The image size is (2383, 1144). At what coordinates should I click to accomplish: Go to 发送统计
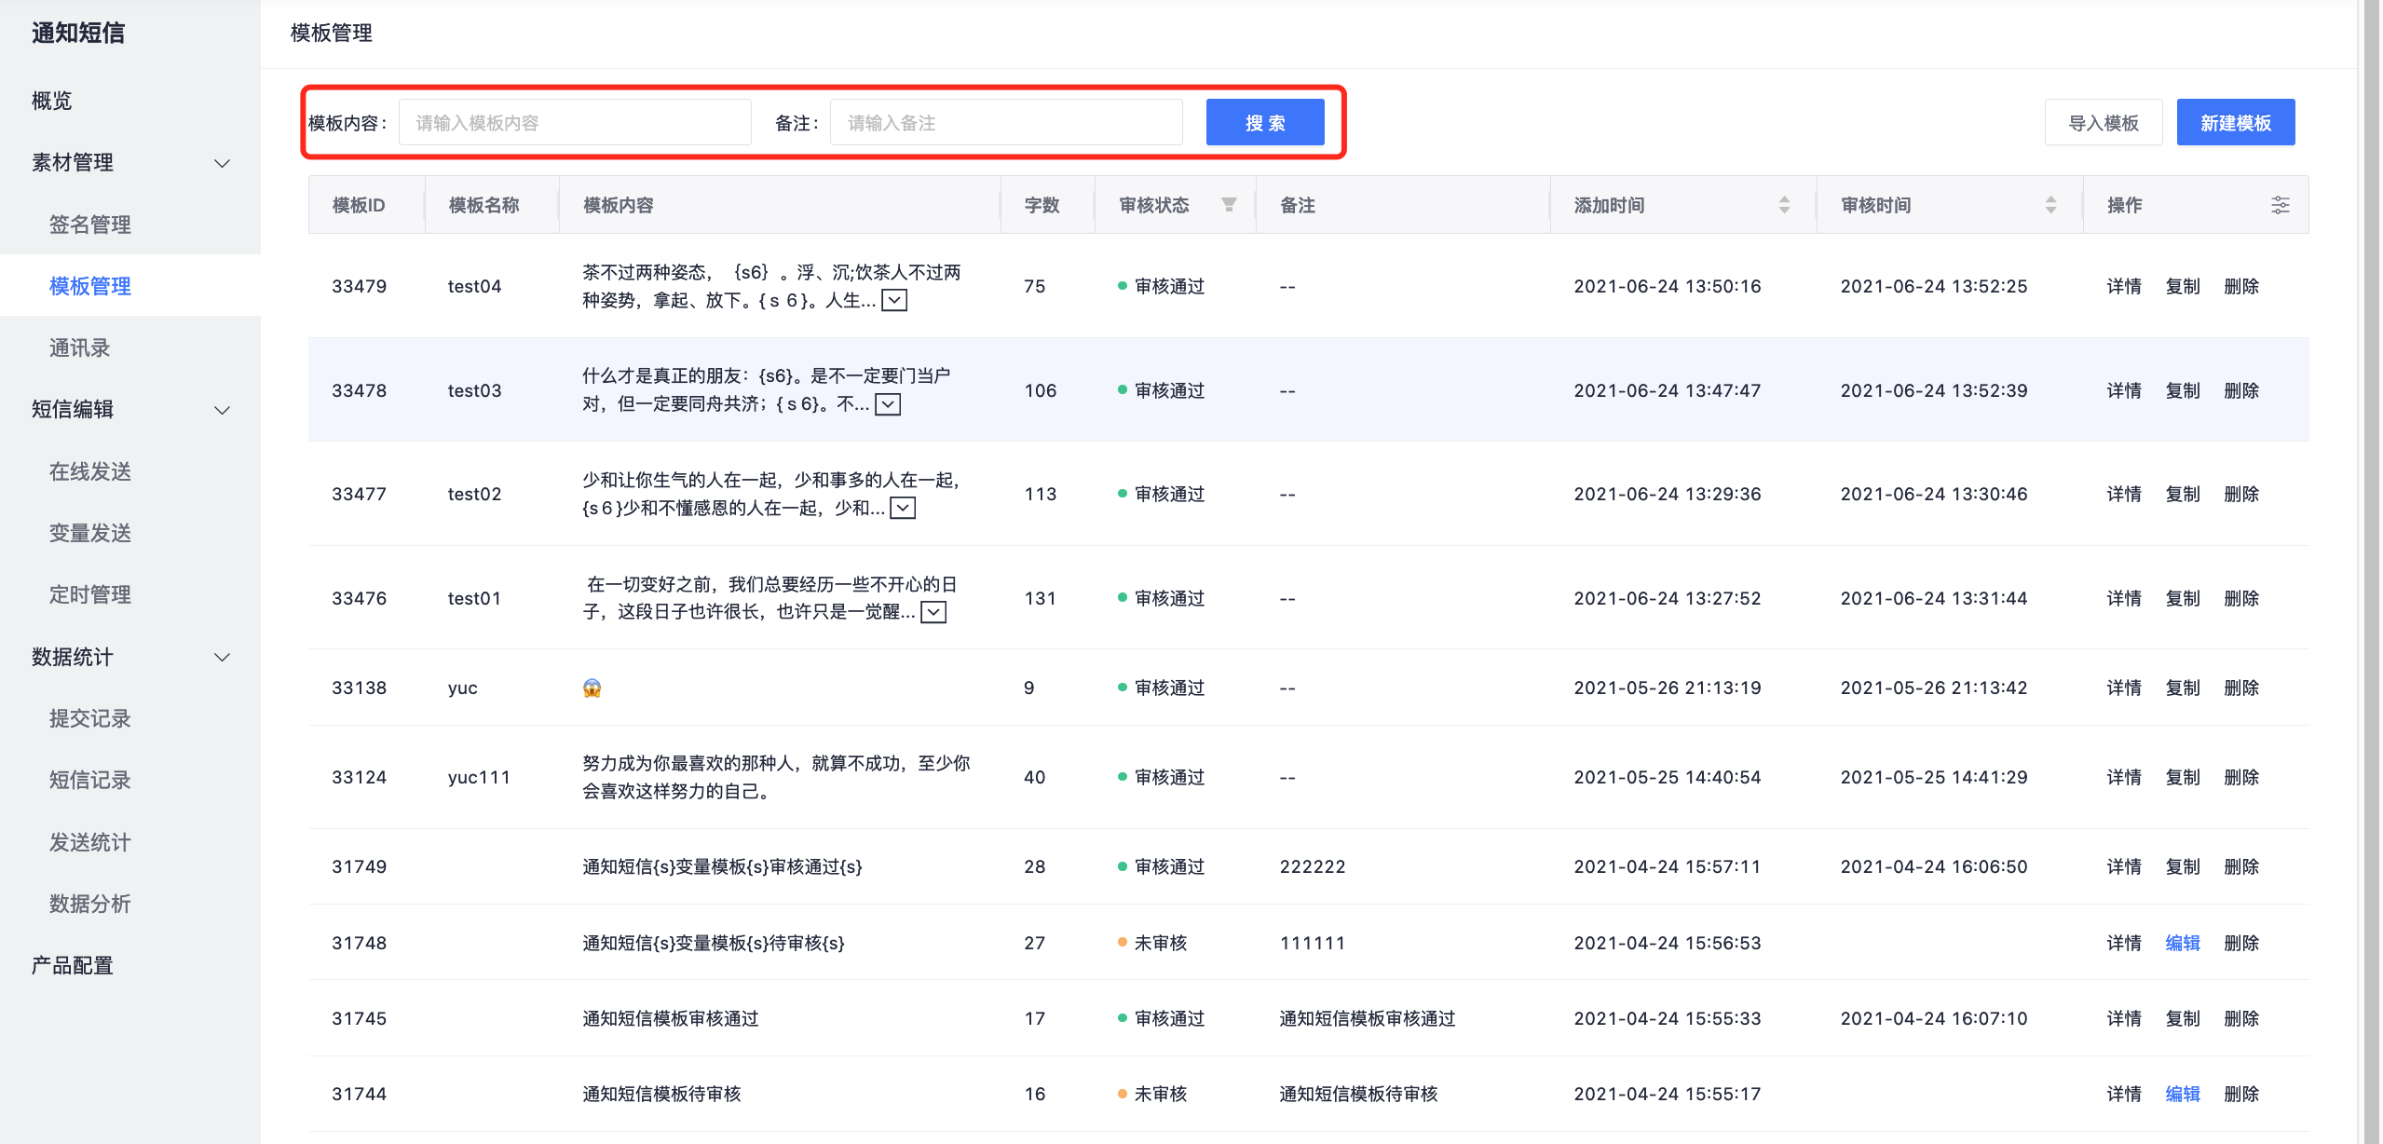(x=89, y=842)
